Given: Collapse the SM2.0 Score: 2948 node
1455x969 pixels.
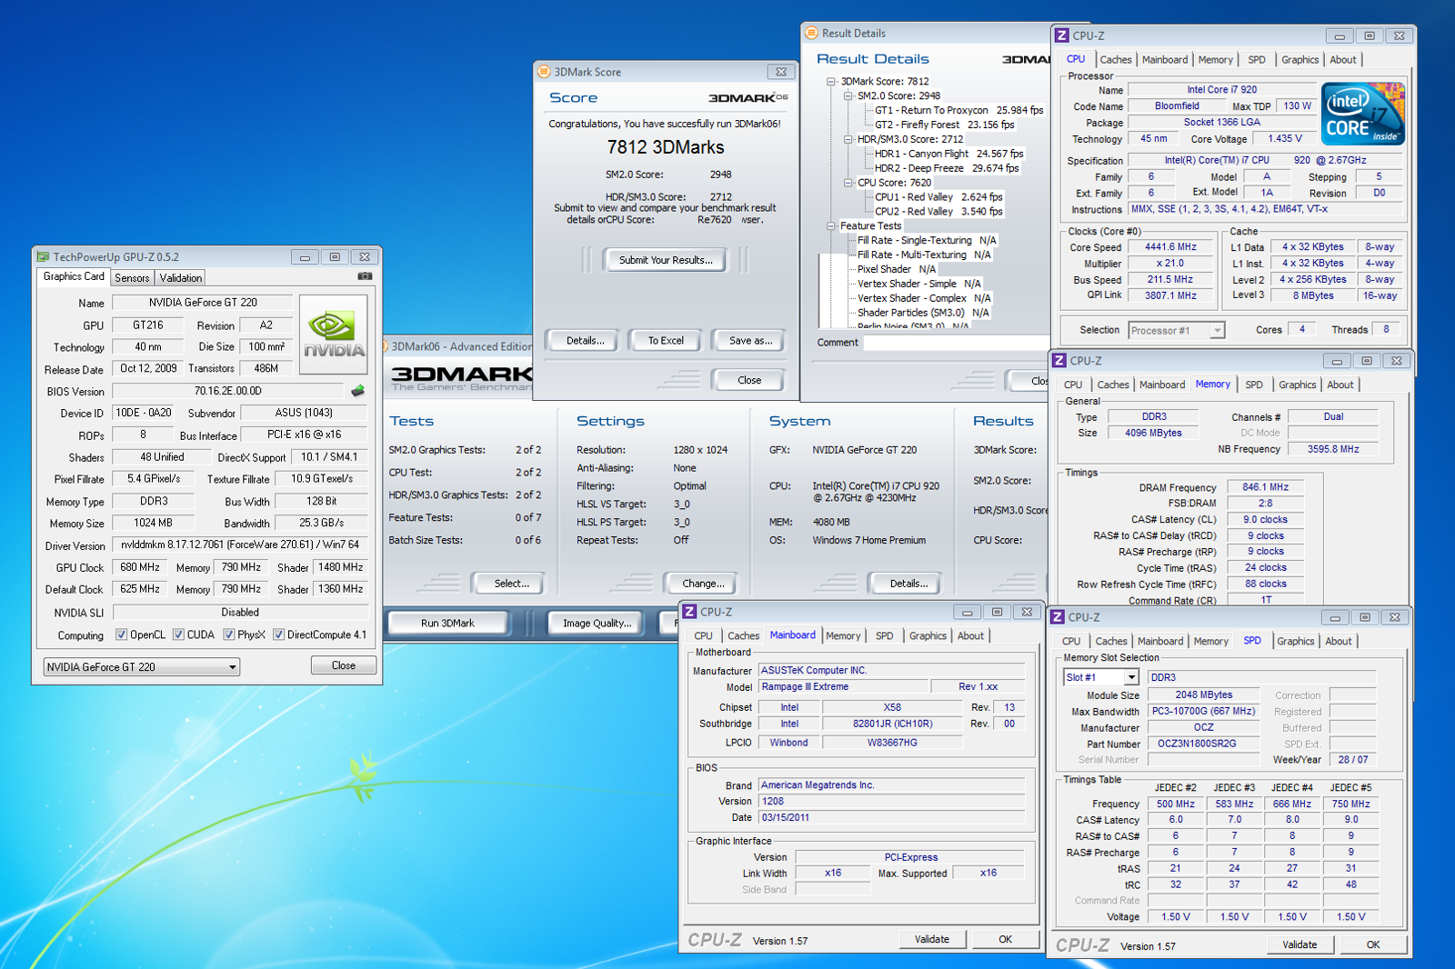Looking at the screenshot, I should (848, 95).
